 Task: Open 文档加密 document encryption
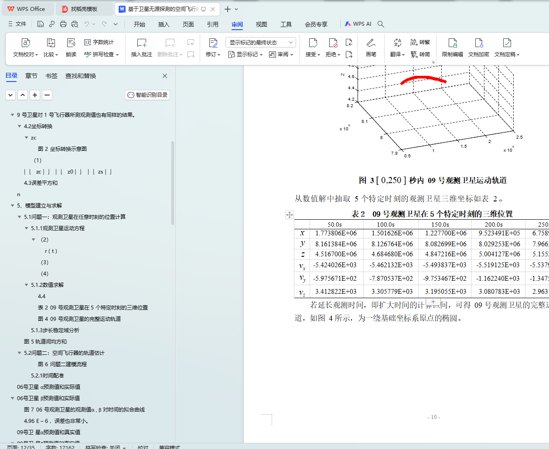click(479, 48)
